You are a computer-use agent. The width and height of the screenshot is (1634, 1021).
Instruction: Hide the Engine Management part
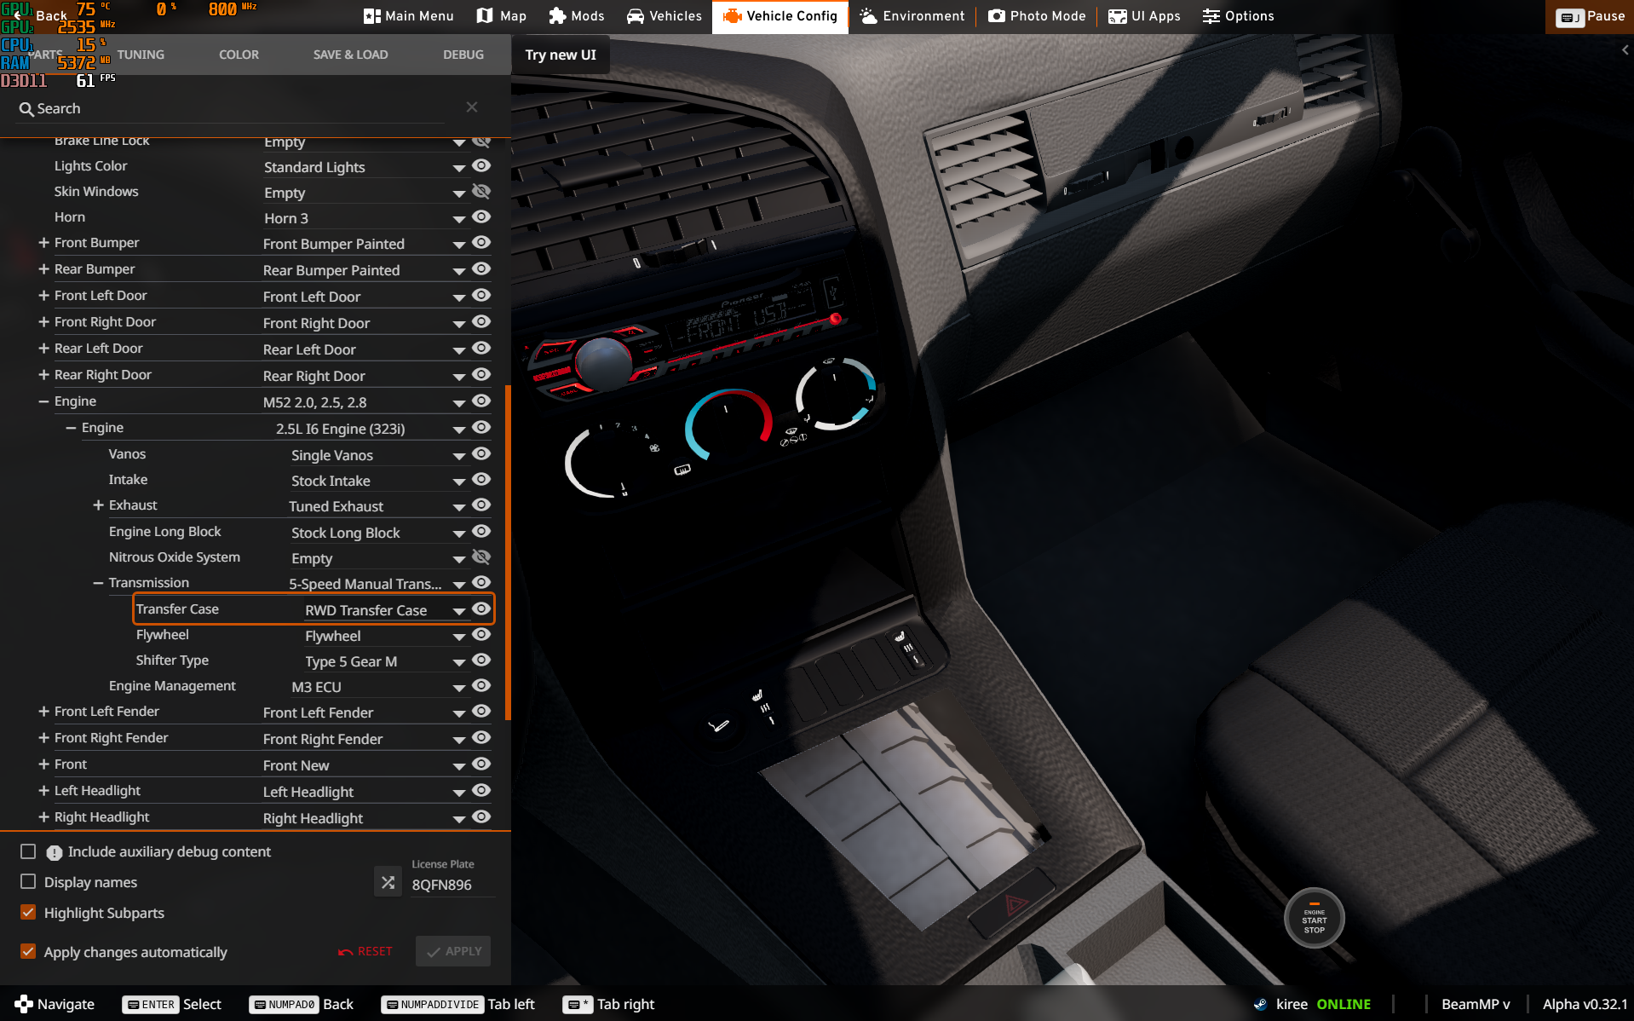pyautogui.click(x=481, y=685)
